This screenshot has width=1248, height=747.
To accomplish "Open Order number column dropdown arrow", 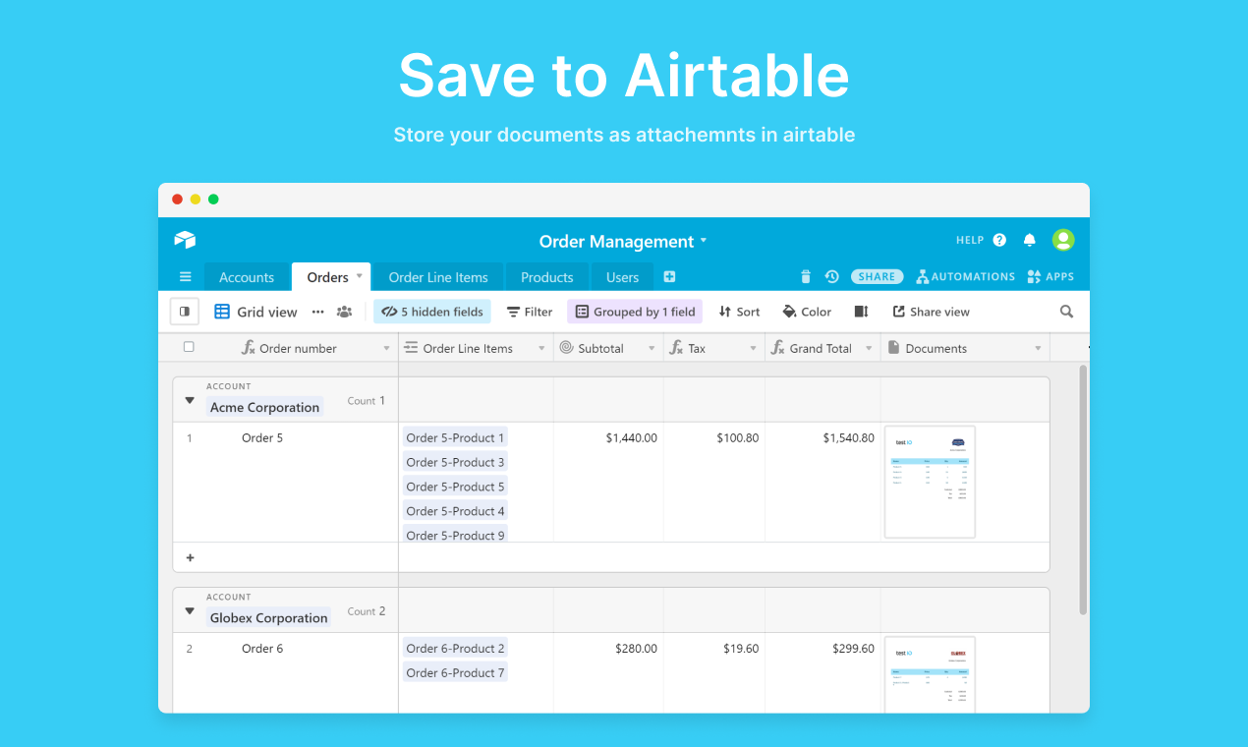I will pos(386,348).
